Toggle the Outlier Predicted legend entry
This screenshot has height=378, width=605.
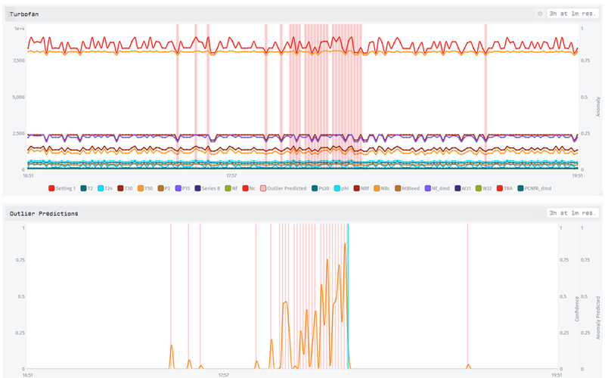(283, 188)
